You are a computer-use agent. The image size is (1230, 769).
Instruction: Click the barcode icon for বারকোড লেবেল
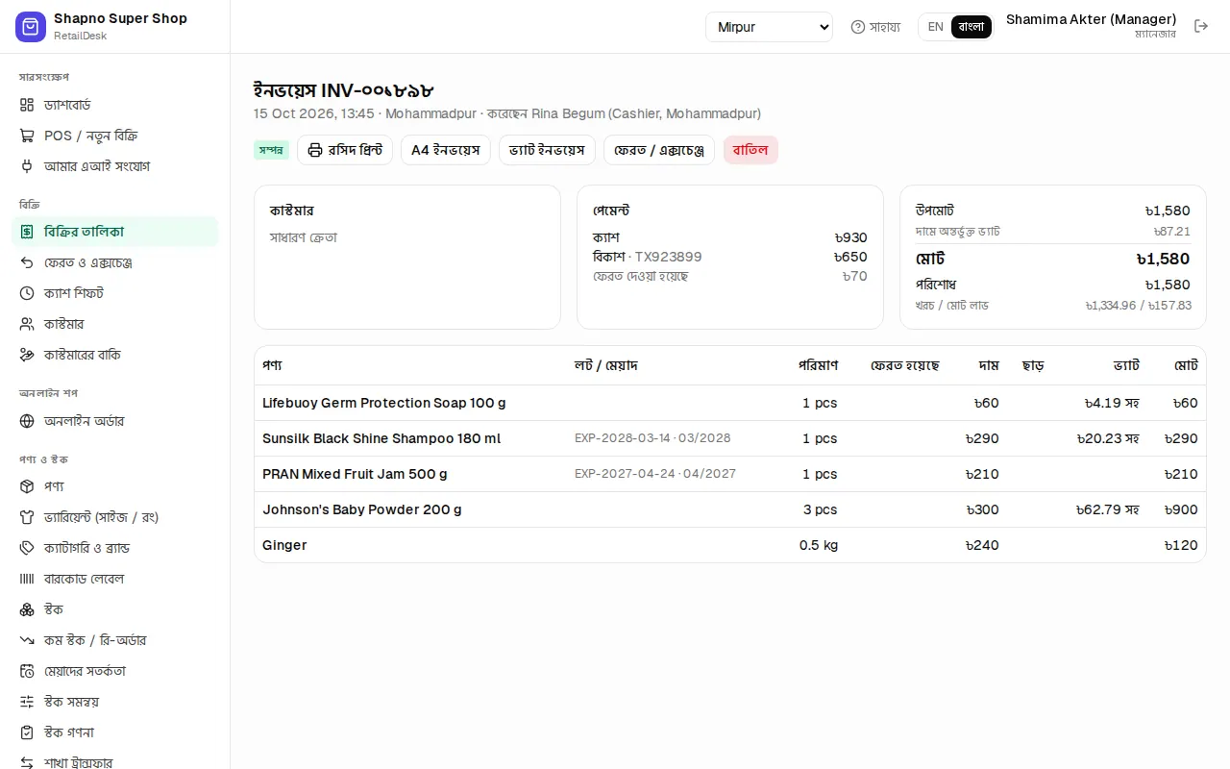(x=27, y=579)
